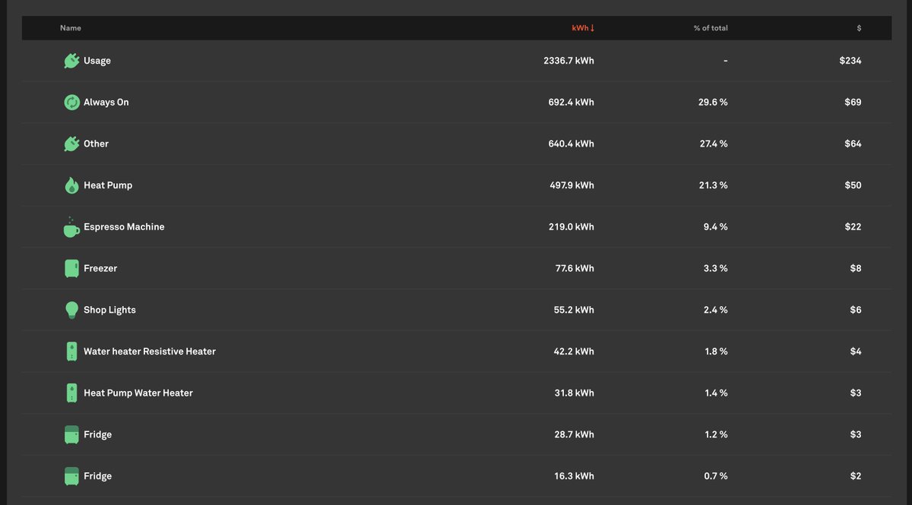Viewport: 912px width, 505px height.
Task: Click the light bulb Shop Lights icon
Action: coord(71,310)
